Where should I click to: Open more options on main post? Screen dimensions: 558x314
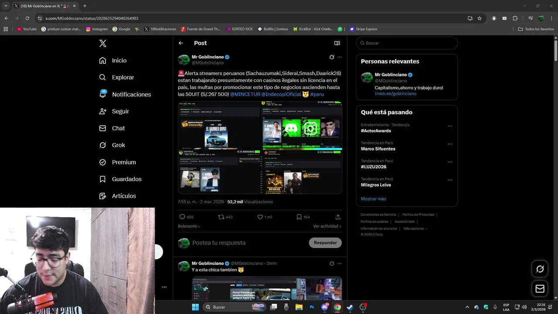[x=340, y=57]
